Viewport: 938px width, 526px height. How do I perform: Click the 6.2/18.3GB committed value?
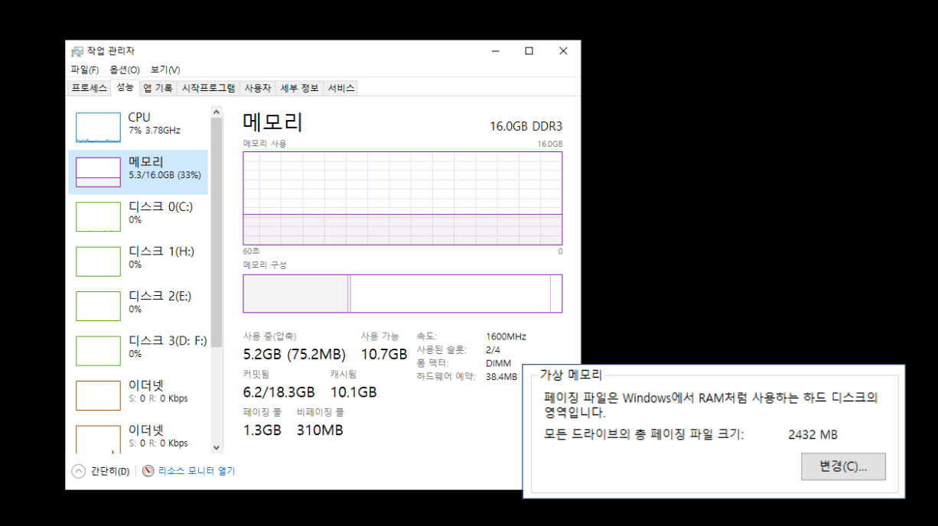(279, 392)
